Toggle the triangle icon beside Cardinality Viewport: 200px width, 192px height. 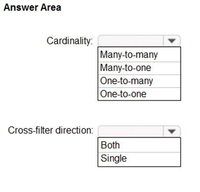coord(172,40)
